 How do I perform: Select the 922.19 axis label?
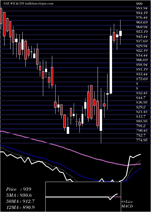(x=142, y=51)
